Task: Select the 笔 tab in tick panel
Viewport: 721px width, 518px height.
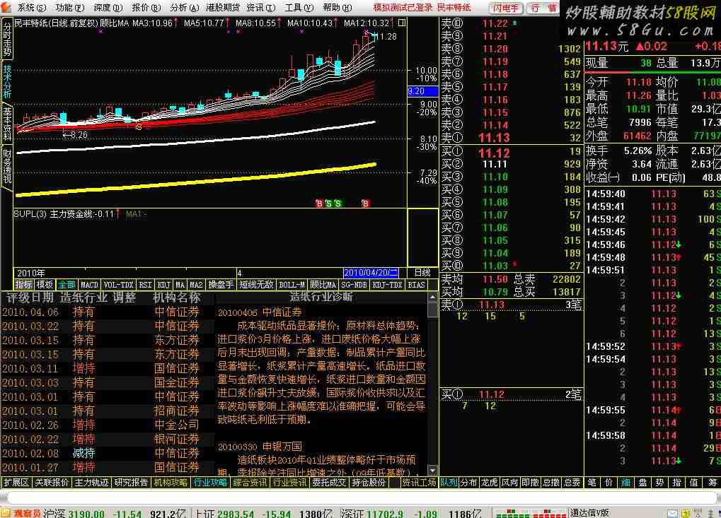Action: (x=592, y=482)
